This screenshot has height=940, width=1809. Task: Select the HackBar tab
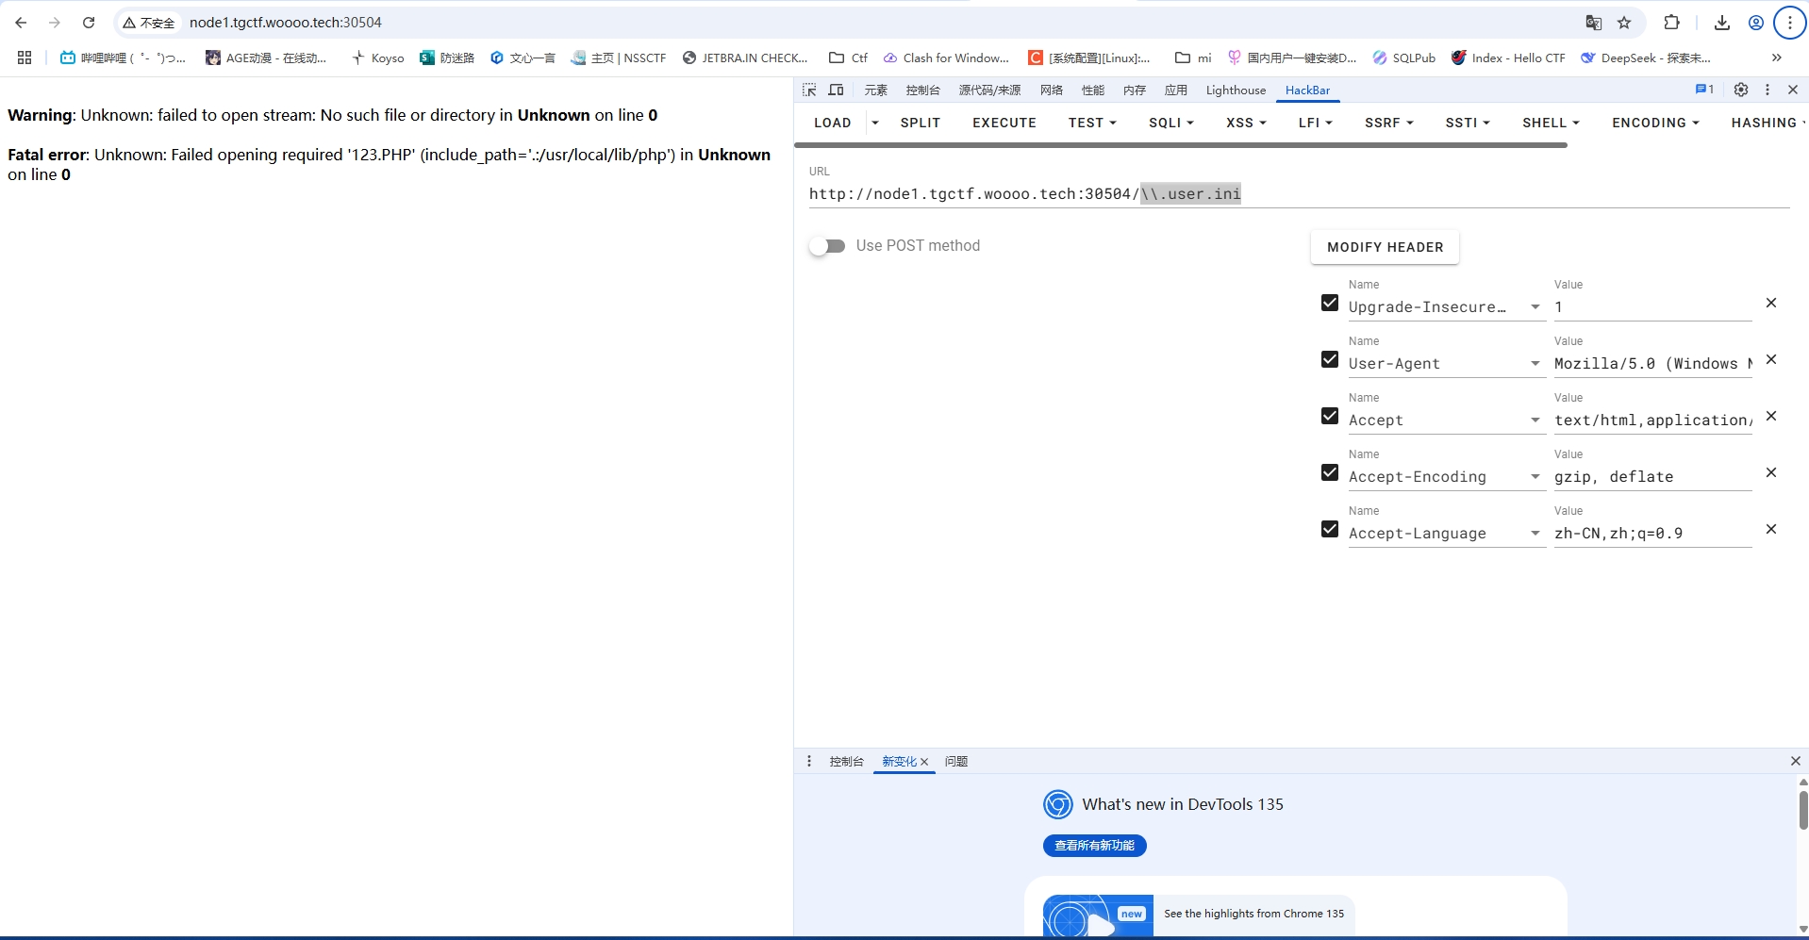pyautogui.click(x=1307, y=90)
